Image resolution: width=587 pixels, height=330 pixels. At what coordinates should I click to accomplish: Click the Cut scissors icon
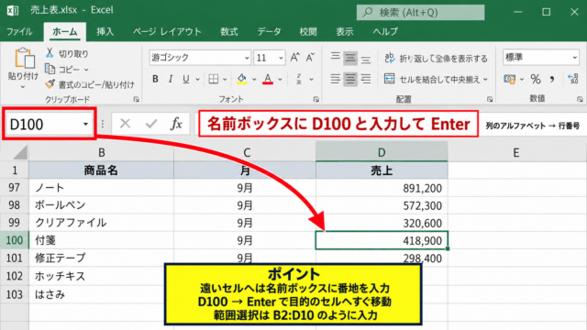coord(50,53)
